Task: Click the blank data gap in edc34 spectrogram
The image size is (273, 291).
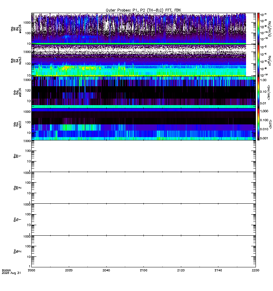Action: (251, 29)
